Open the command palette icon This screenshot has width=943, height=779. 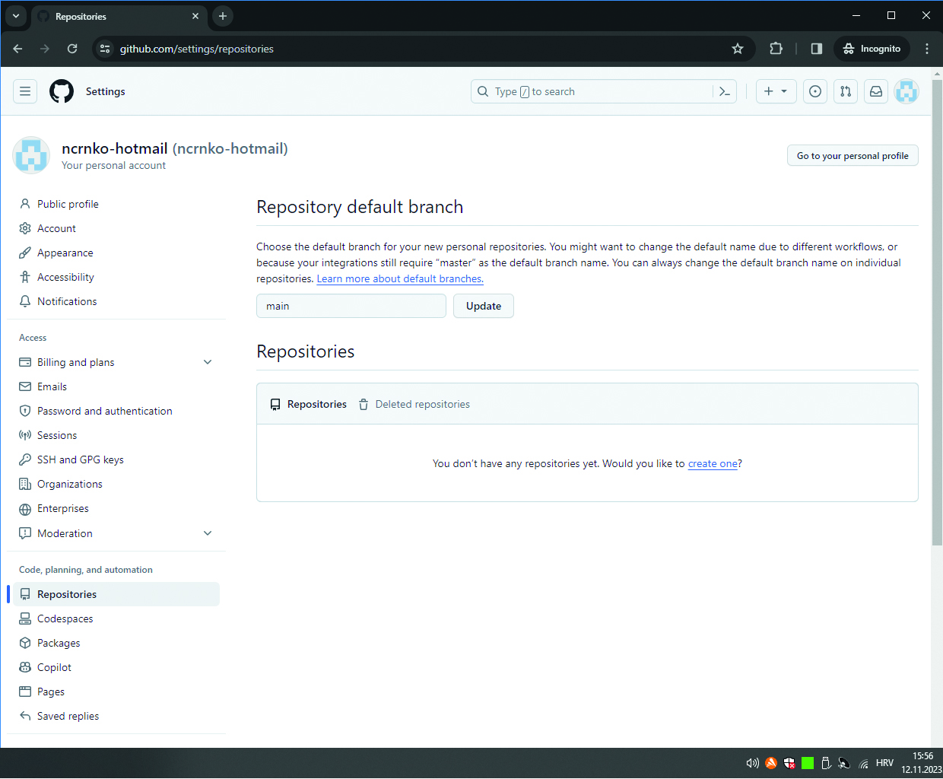(725, 91)
